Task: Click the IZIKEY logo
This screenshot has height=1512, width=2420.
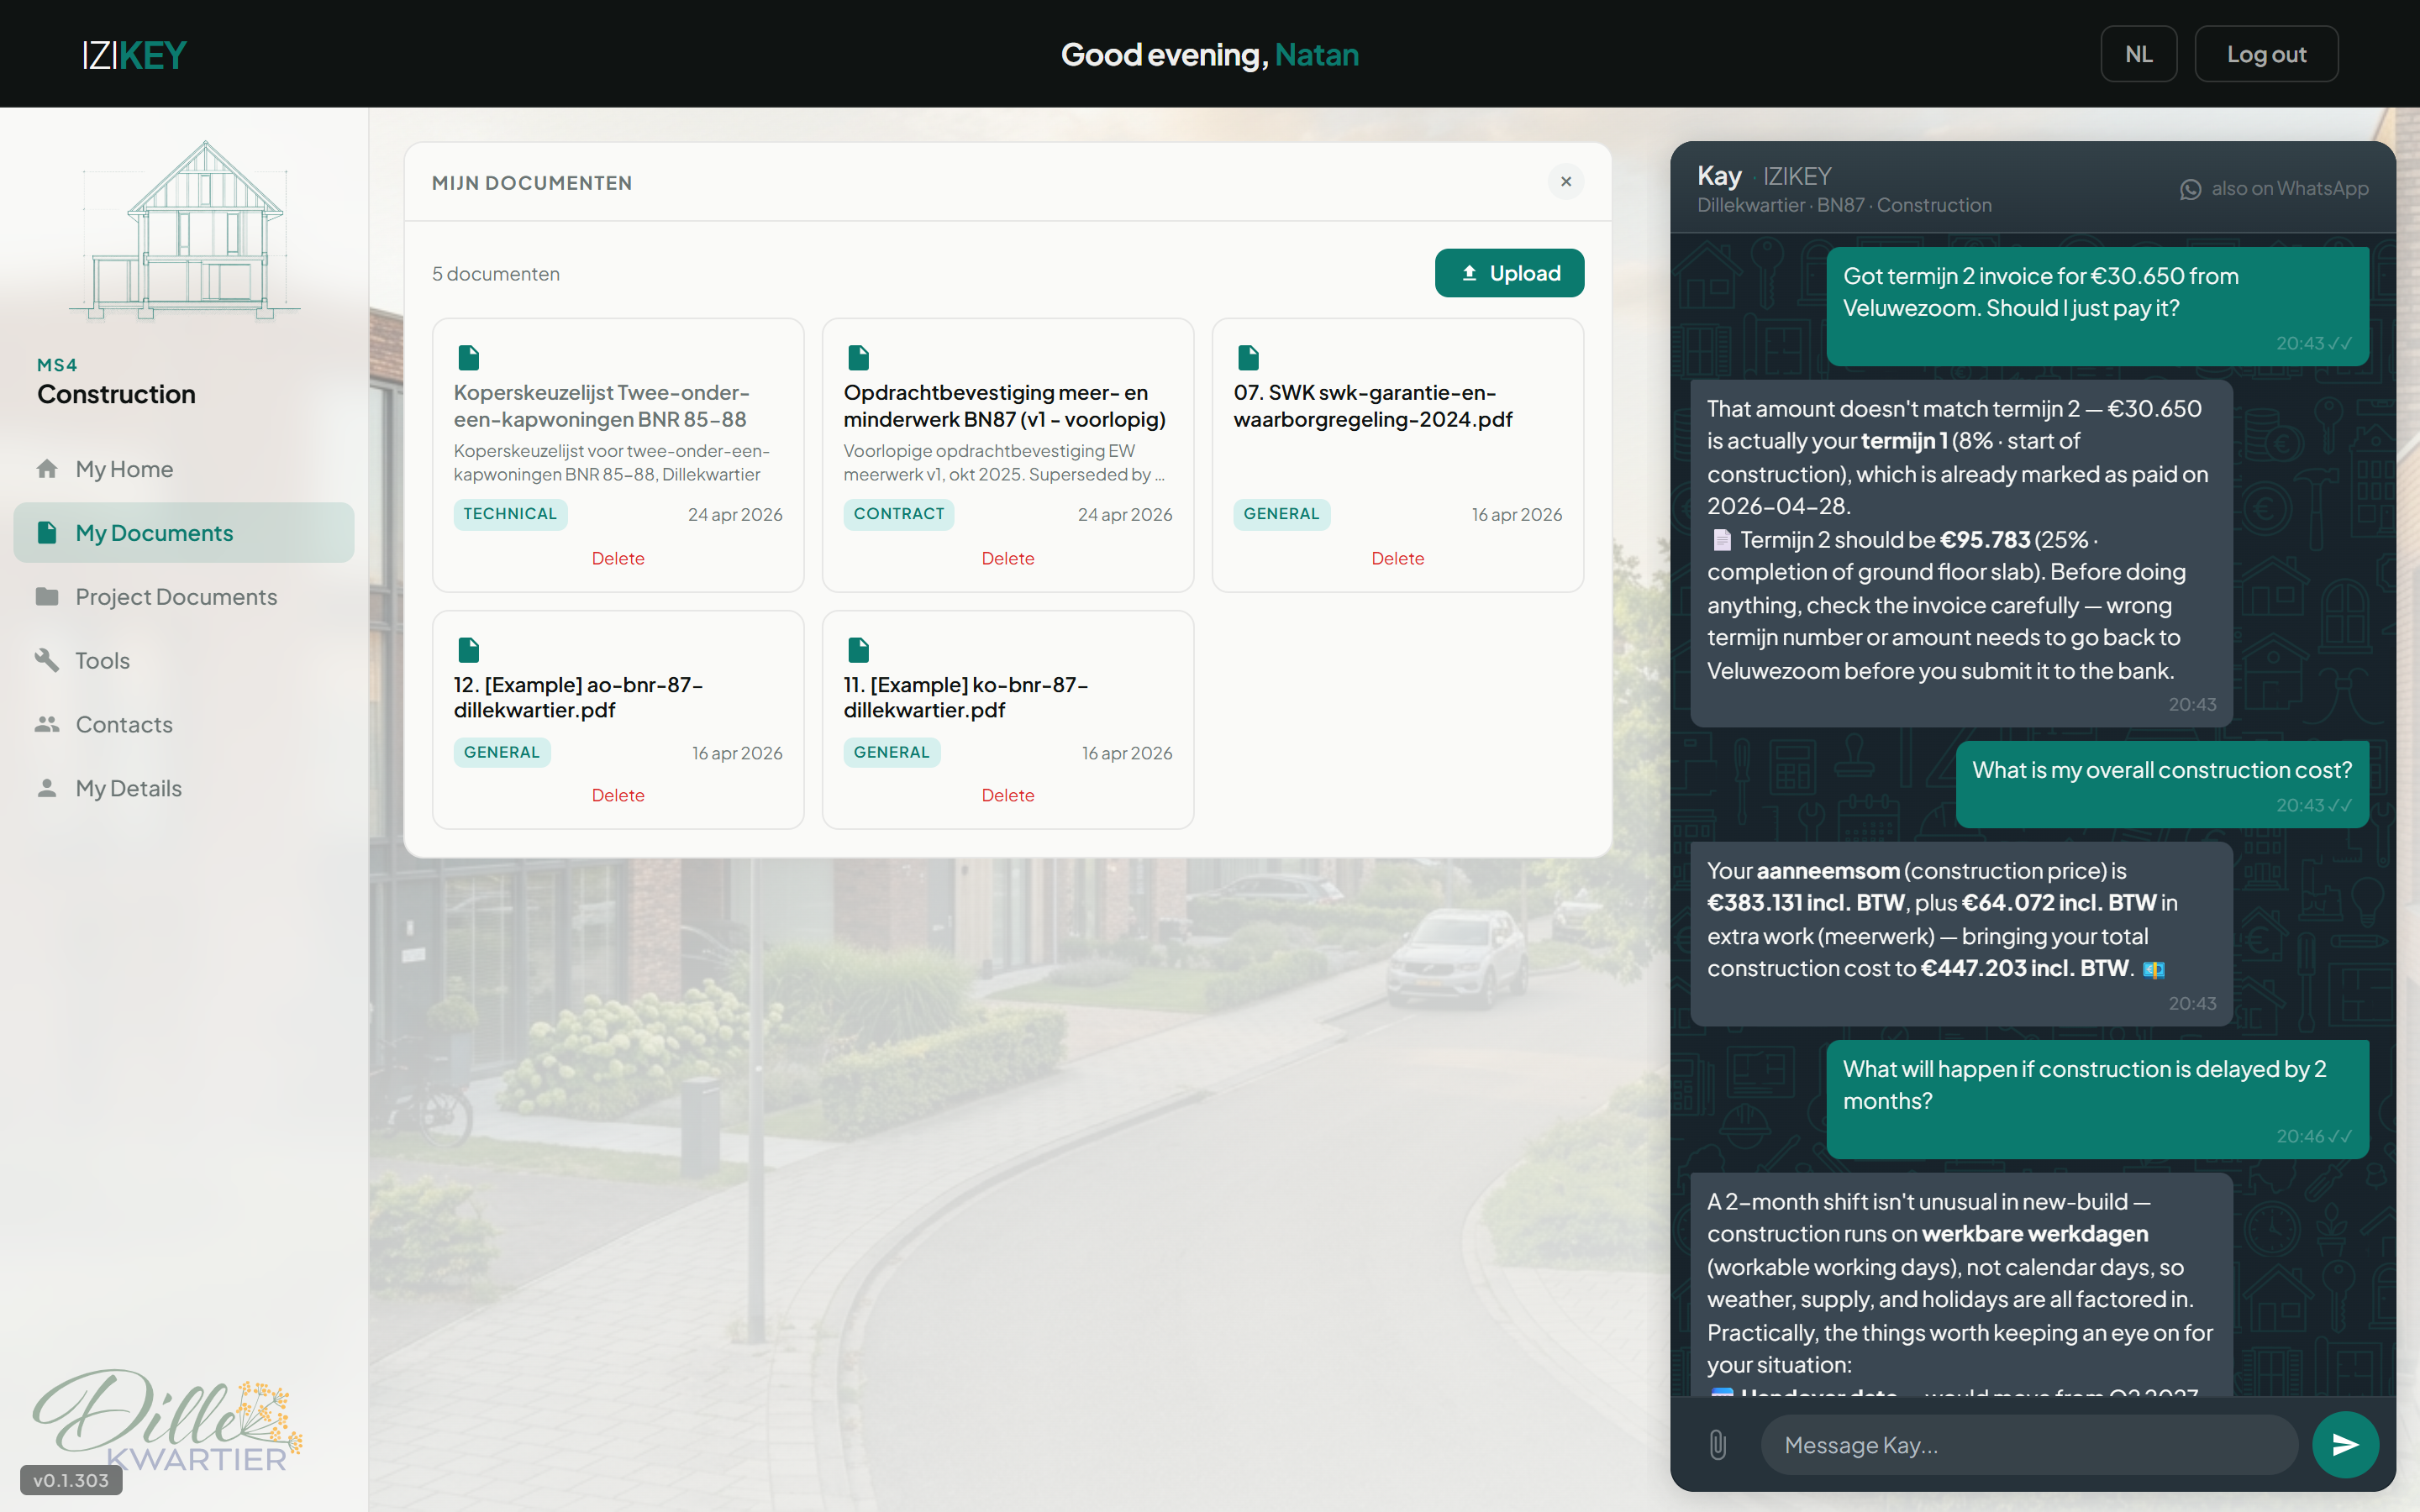Action: 134,54
